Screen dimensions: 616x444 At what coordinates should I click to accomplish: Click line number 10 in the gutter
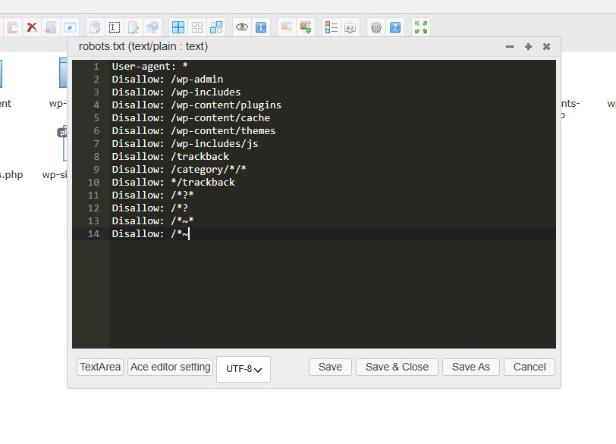pyautogui.click(x=93, y=183)
